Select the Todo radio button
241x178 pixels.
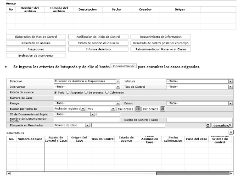click(x=55, y=92)
